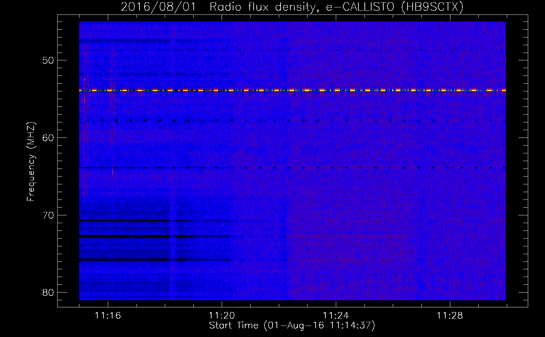
Task: Click the 11:28 time tick label
Action: [450, 316]
